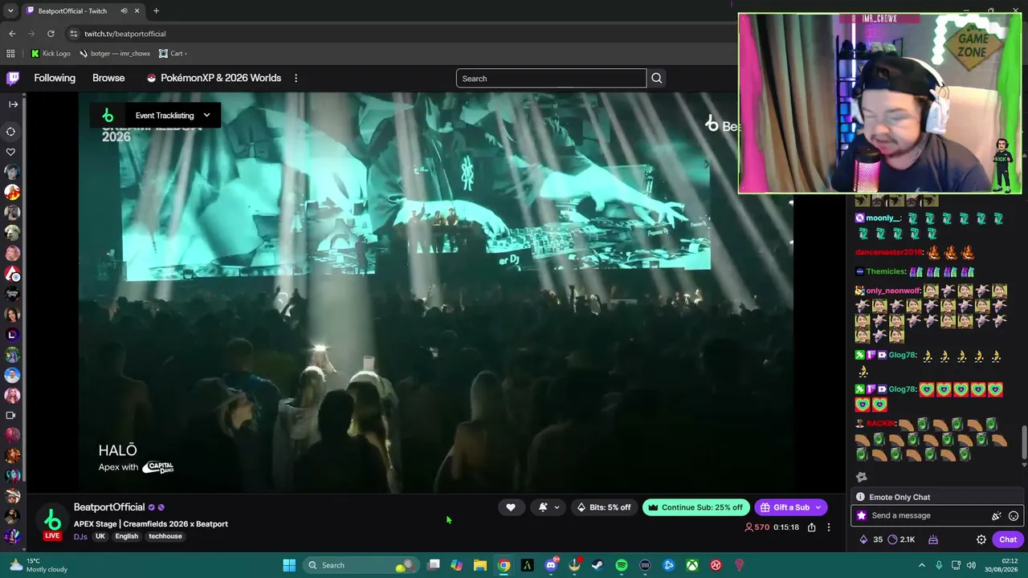Viewport: 1028px width, 578px height.
Task: Expand the left sidebar with the arrow icon
Action: pos(13,104)
